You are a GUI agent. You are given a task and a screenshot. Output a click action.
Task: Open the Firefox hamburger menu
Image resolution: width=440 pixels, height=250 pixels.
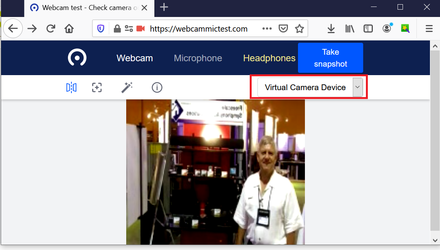[x=429, y=28]
